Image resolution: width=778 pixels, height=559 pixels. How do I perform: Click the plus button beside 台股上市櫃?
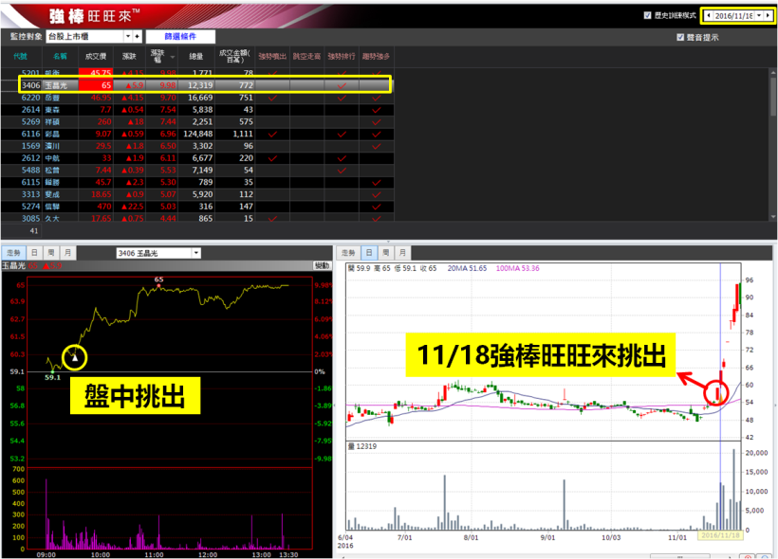137,36
